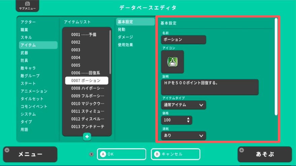Image resolution: width=296 pixels, height=166 pixels.
Task: Open the potion icon picker
Action: pyautogui.click(x=172, y=62)
